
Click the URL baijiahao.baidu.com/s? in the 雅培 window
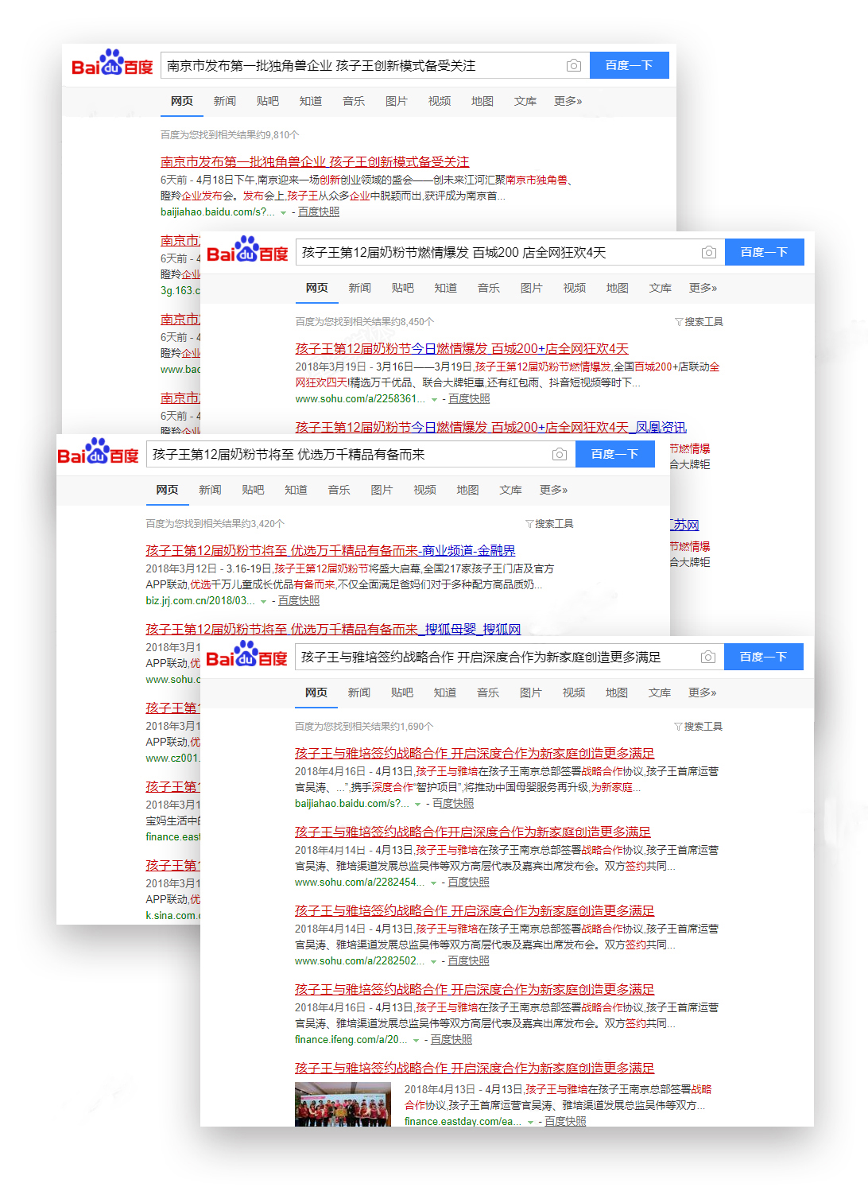tap(351, 804)
